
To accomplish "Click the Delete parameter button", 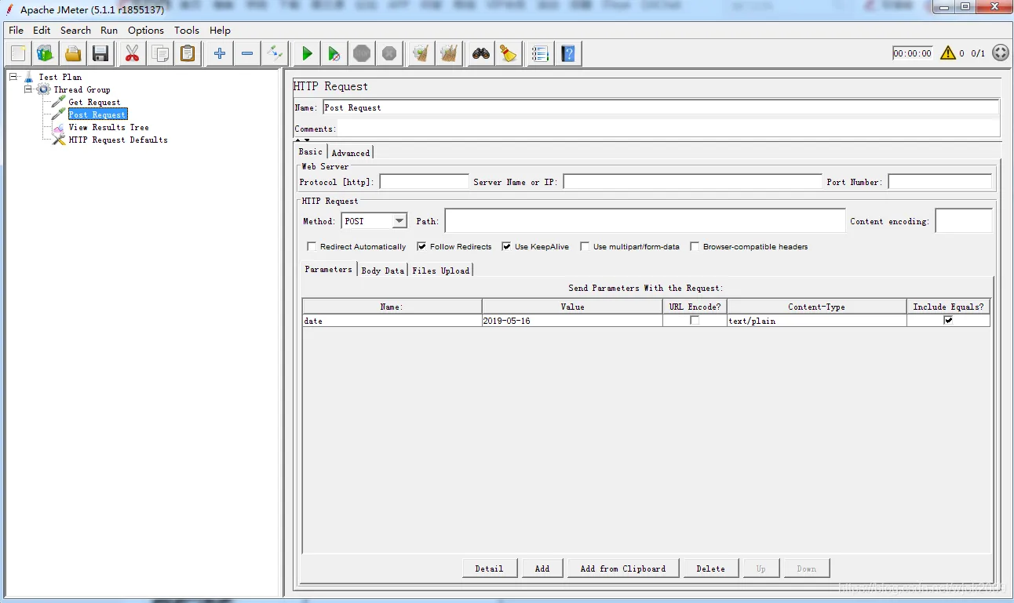I will click(x=710, y=568).
